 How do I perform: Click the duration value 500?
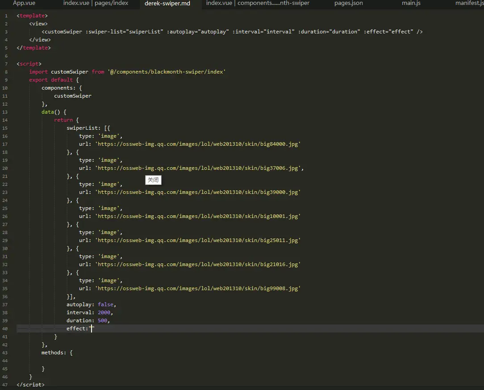click(x=102, y=320)
